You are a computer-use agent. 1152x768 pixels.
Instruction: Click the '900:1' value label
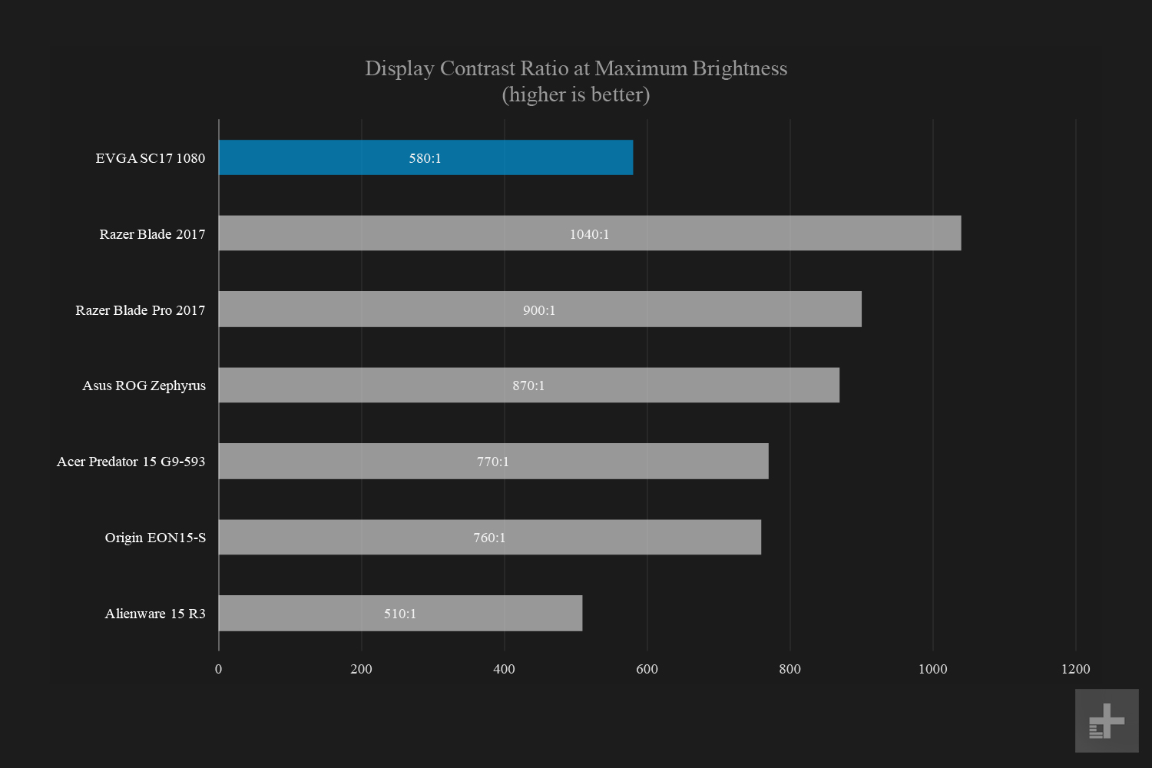pos(539,310)
